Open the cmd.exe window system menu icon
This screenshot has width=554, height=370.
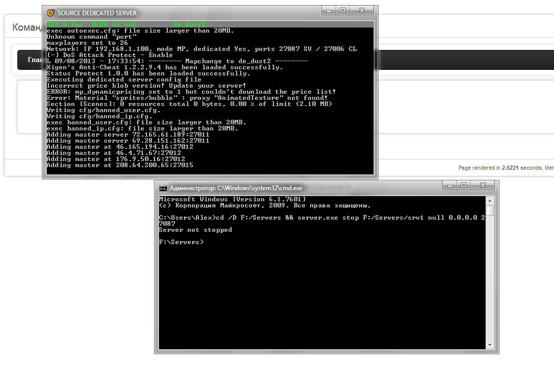pos(163,188)
